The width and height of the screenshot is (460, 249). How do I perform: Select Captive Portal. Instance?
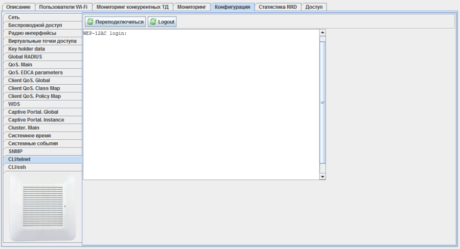coord(43,120)
